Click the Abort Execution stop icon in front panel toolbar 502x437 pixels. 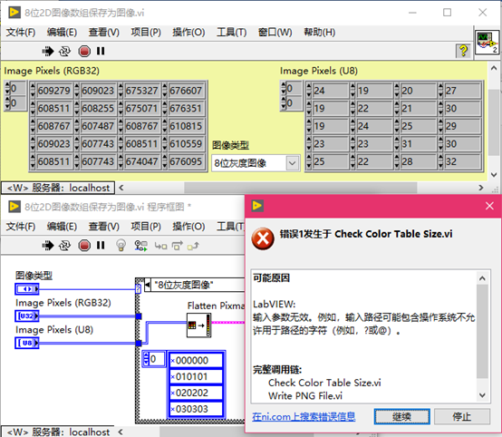click(84, 52)
